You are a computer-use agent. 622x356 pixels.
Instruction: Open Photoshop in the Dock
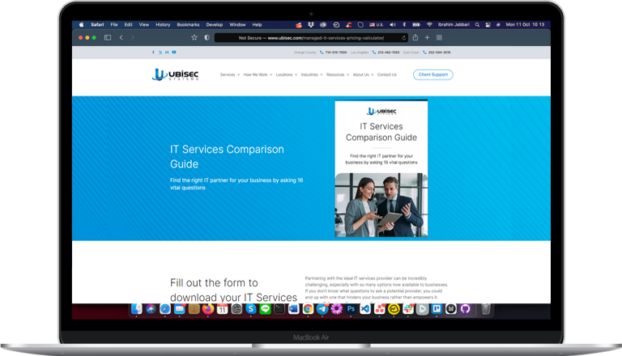coord(351,309)
